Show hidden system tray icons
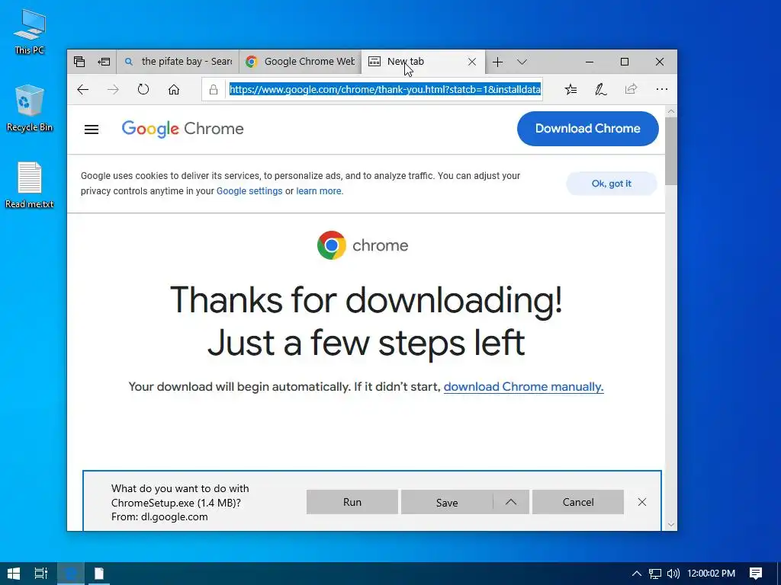The height and width of the screenshot is (585, 781). [x=636, y=574]
